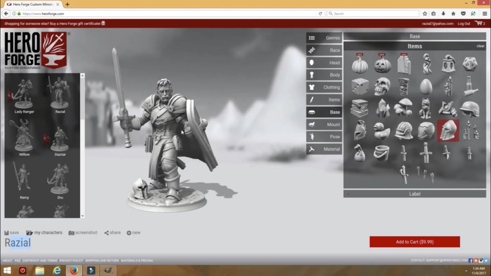Choose the jack-o'-lantern base item
Viewport: 491px width, 276px height.
pos(382,65)
